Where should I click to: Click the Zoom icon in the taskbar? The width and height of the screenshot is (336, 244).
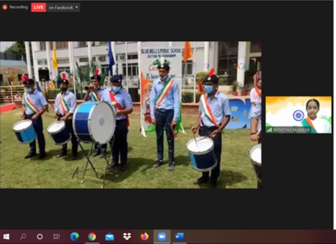(x=162, y=237)
